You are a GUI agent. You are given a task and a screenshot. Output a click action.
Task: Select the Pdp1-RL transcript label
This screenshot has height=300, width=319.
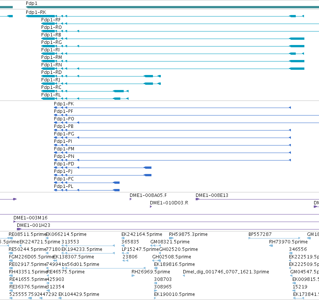click(51, 95)
